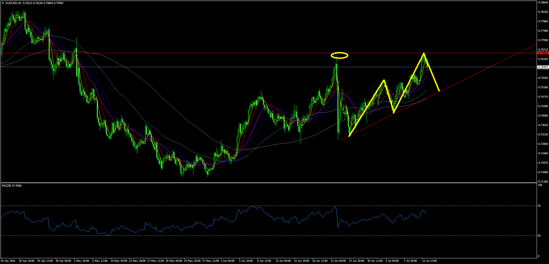Click the red 0.76563 price tag
The width and height of the screenshot is (549, 264).
pyautogui.click(x=543, y=53)
